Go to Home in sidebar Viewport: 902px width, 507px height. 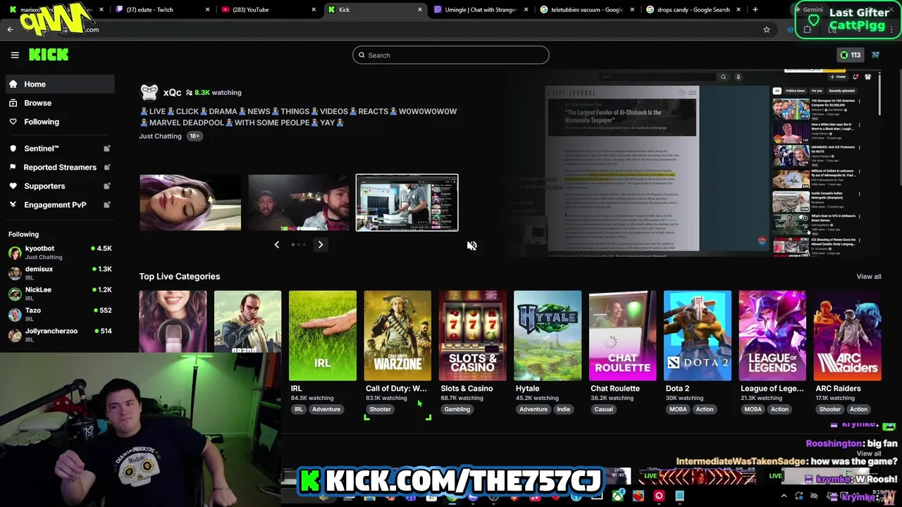[60, 84]
